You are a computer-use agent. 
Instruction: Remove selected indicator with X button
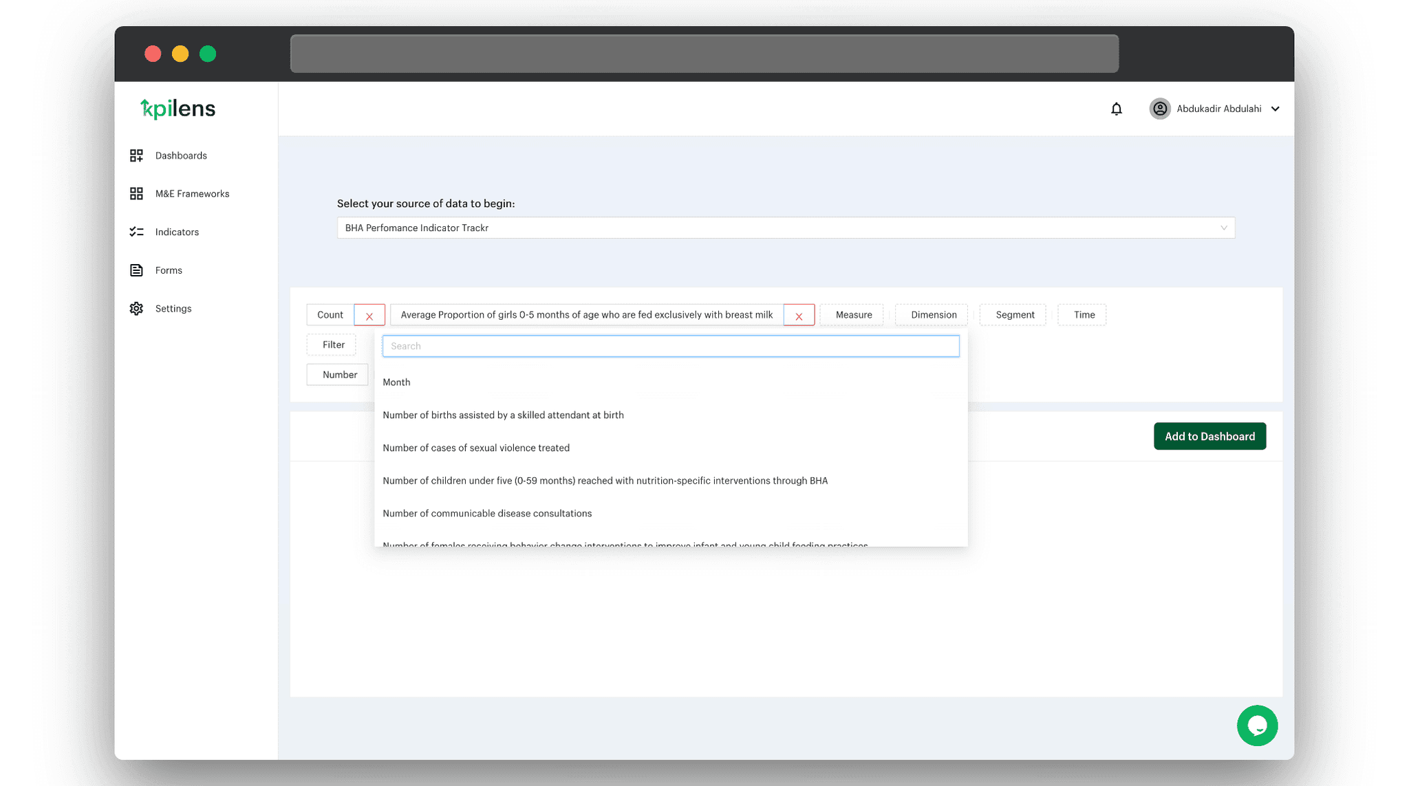[798, 314]
